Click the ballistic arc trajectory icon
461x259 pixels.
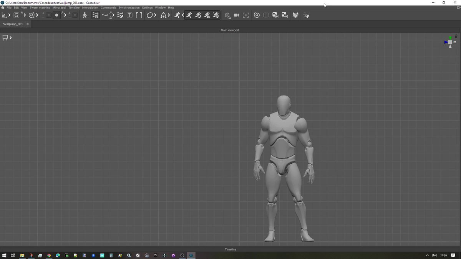163,15
